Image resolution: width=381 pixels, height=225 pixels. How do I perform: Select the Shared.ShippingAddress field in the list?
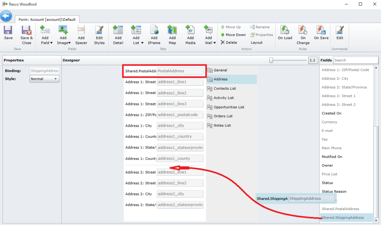(x=346, y=217)
